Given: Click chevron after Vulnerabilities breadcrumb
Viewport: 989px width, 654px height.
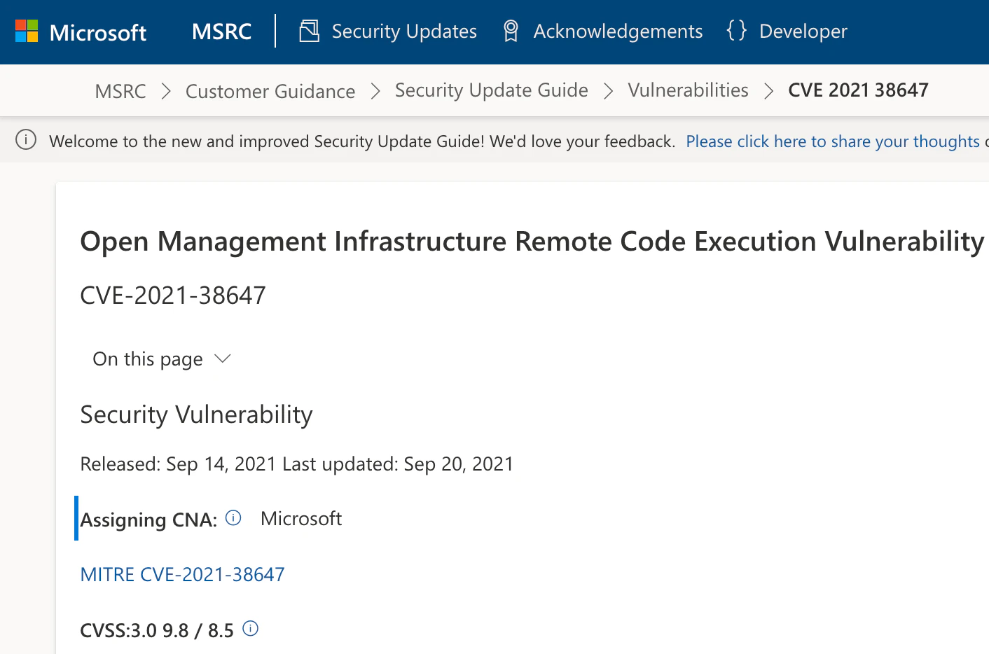Looking at the screenshot, I should (768, 91).
